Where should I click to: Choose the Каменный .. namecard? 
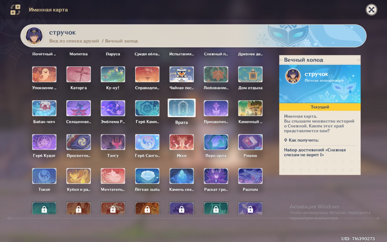pos(250,108)
